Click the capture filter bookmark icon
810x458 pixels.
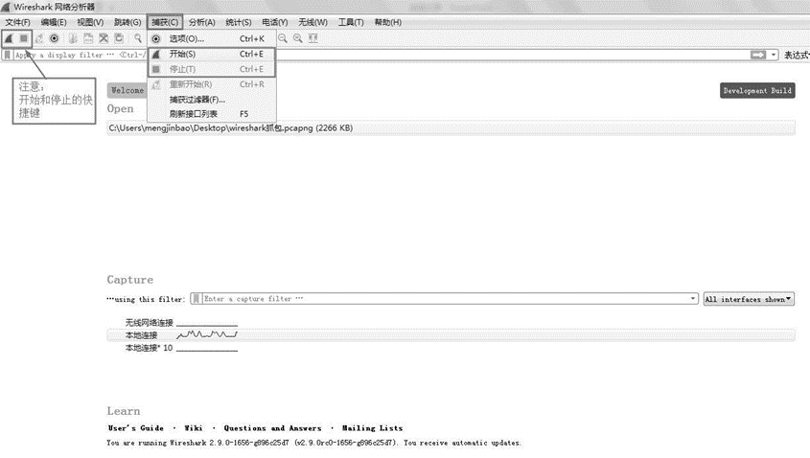point(196,298)
